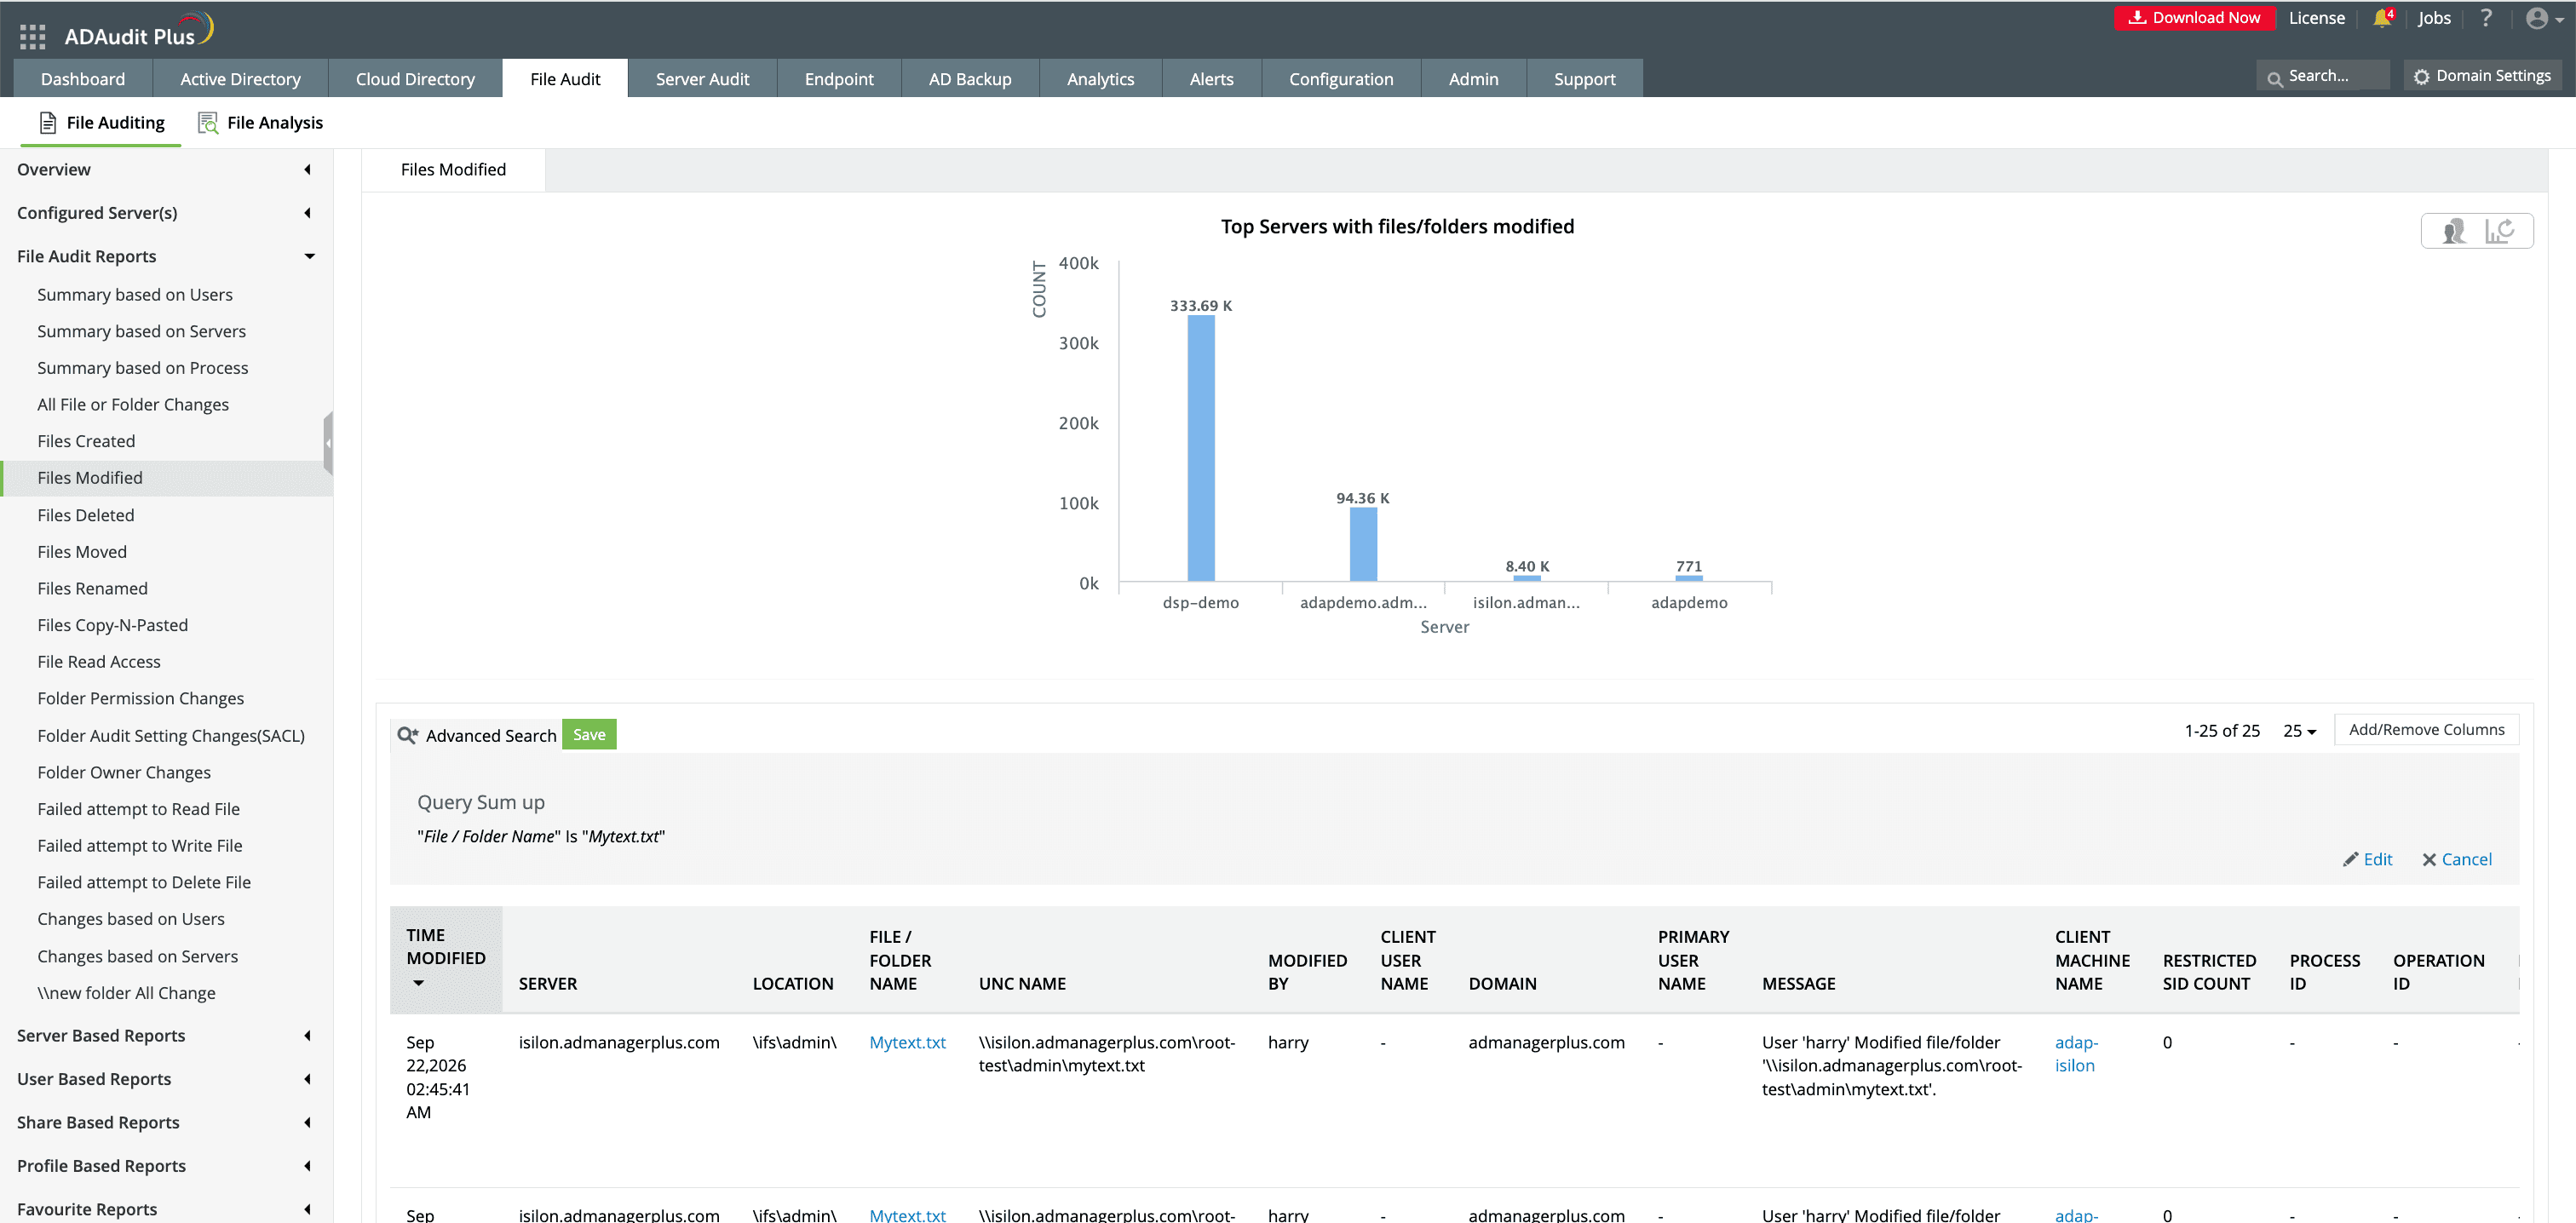Select Summary based on Users report

[135, 295]
